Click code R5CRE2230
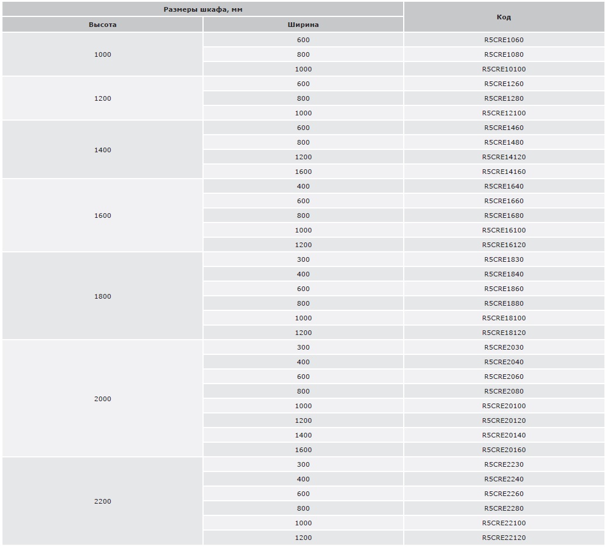The width and height of the screenshot is (605, 547). [504, 465]
